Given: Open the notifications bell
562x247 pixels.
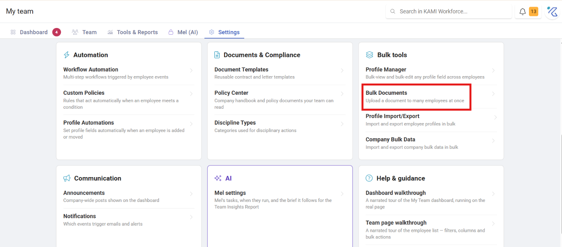Looking at the screenshot, I should (x=523, y=12).
